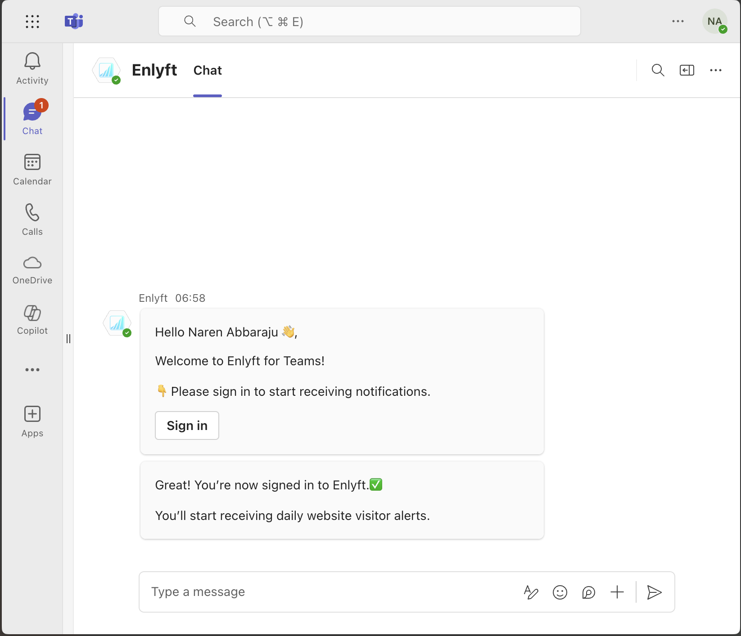
Task: Click the 'Great! You're now signed in' message
Action: (269, 485)
